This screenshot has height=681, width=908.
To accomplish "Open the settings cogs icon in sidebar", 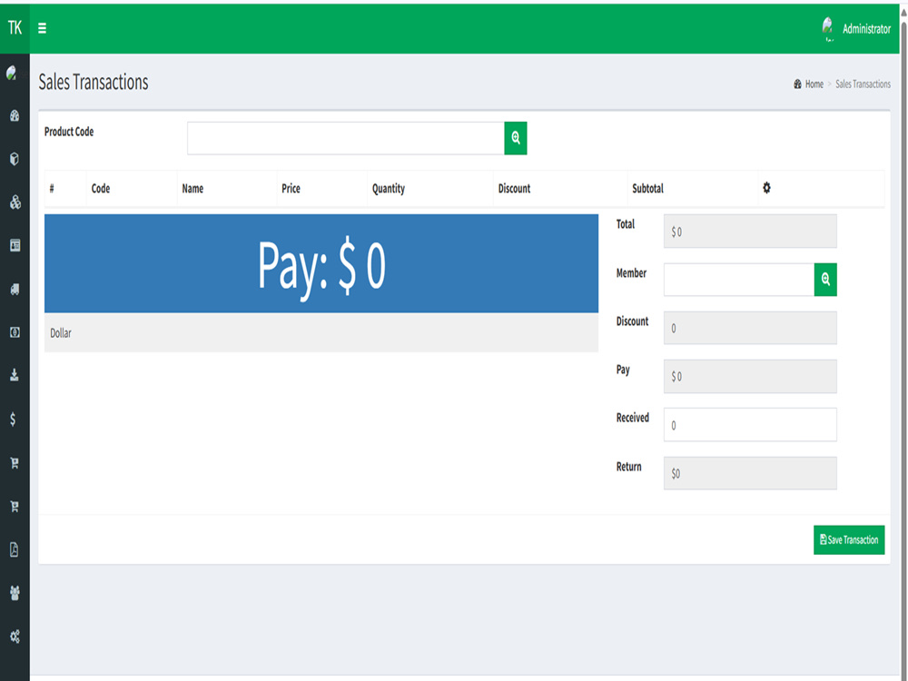I will click(15, 637).
